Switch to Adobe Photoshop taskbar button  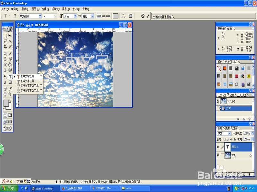[45, 188]
